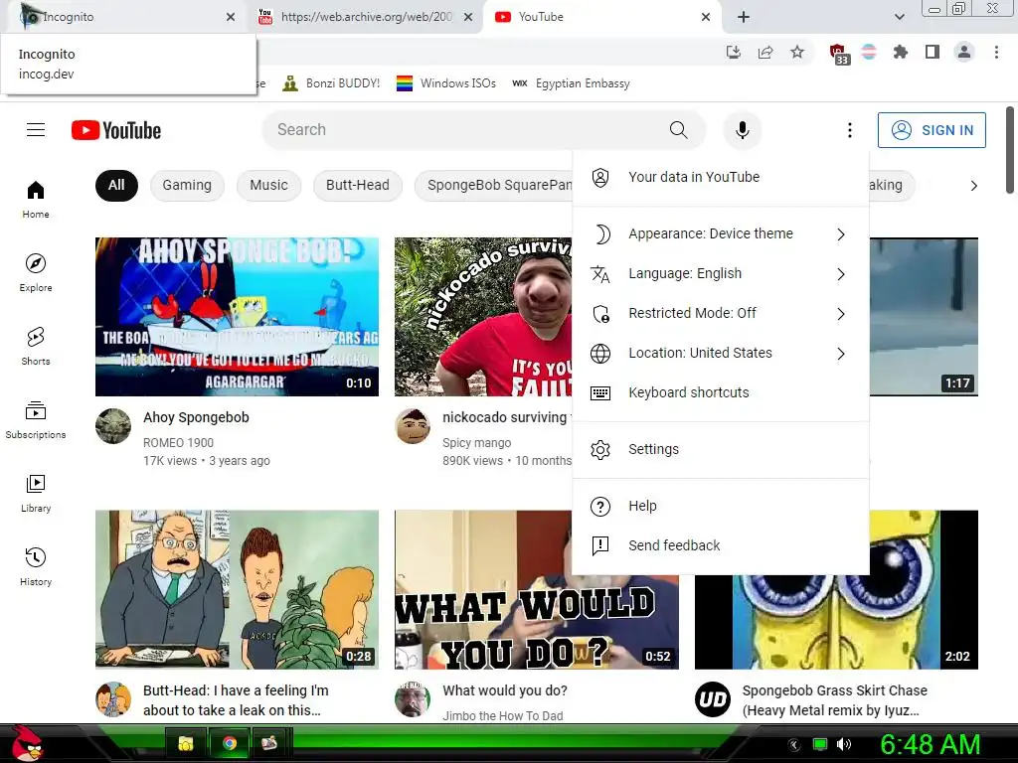Image resolution: width=1018 pixels, height=763 pixels.
Task: Filter by Gaming chip
Action: pyautogui.click(x=187, y=185)
